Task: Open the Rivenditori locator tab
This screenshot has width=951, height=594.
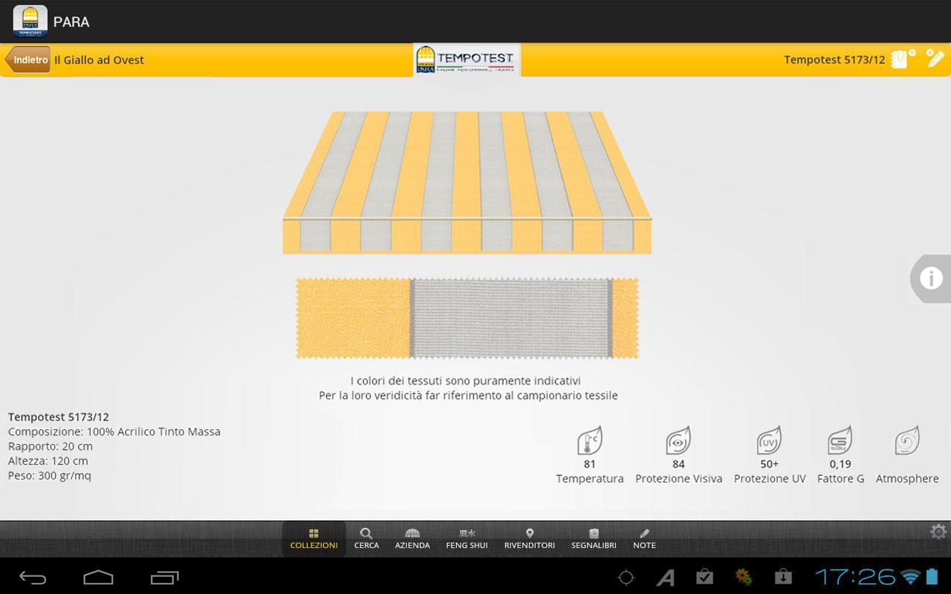Action: (529, 538)
